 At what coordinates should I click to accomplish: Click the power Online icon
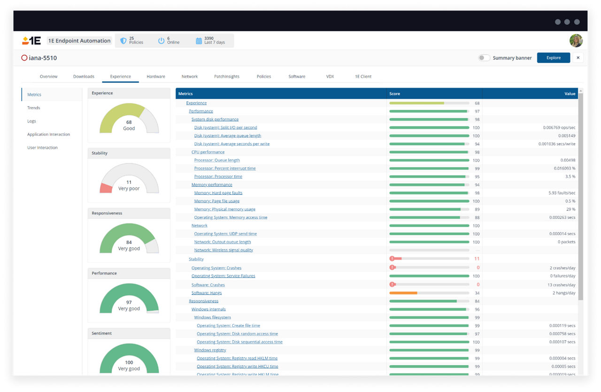[x=162, y=41]
